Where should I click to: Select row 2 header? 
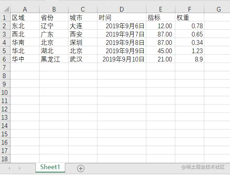4,26
